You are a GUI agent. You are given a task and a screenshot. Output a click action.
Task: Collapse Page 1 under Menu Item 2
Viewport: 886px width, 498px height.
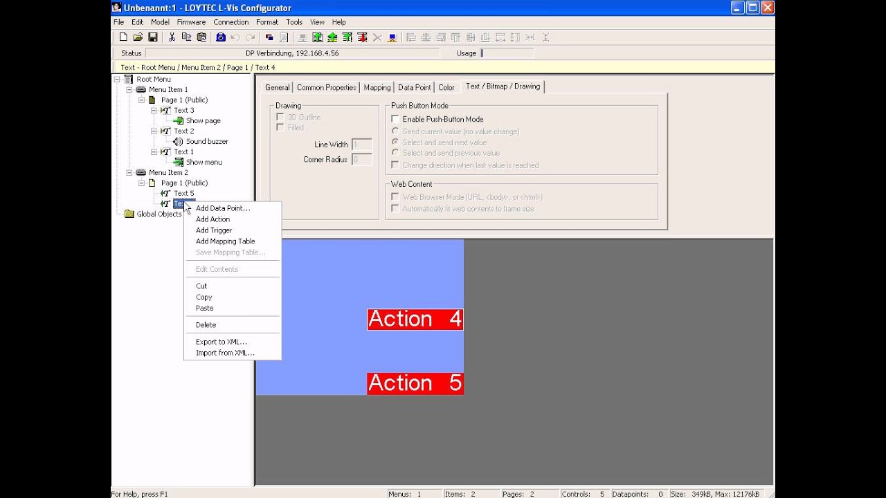[x=142, y=183]
